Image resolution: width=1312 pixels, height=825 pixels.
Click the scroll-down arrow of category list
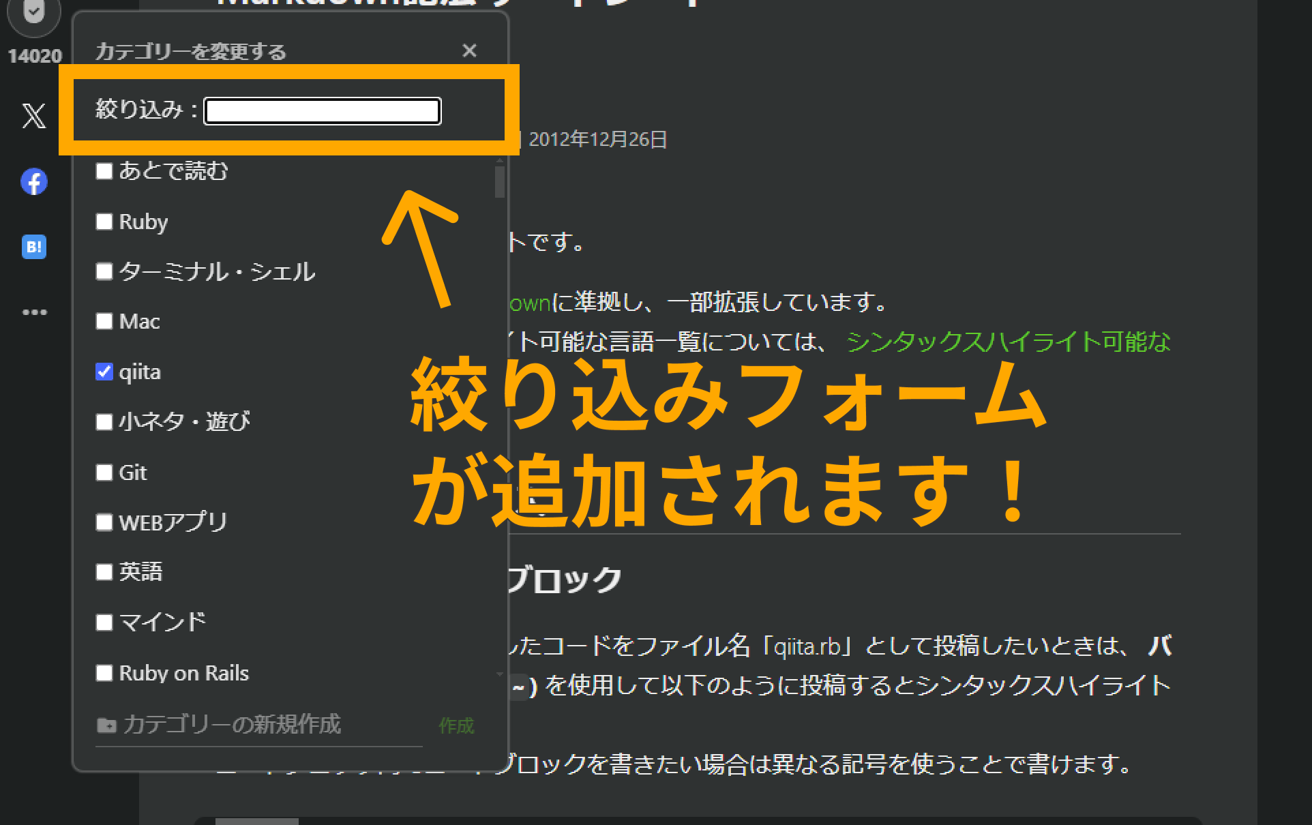(500, 674)
